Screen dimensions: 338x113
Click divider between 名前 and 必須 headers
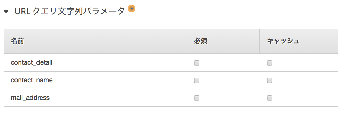tap(187, 41)
